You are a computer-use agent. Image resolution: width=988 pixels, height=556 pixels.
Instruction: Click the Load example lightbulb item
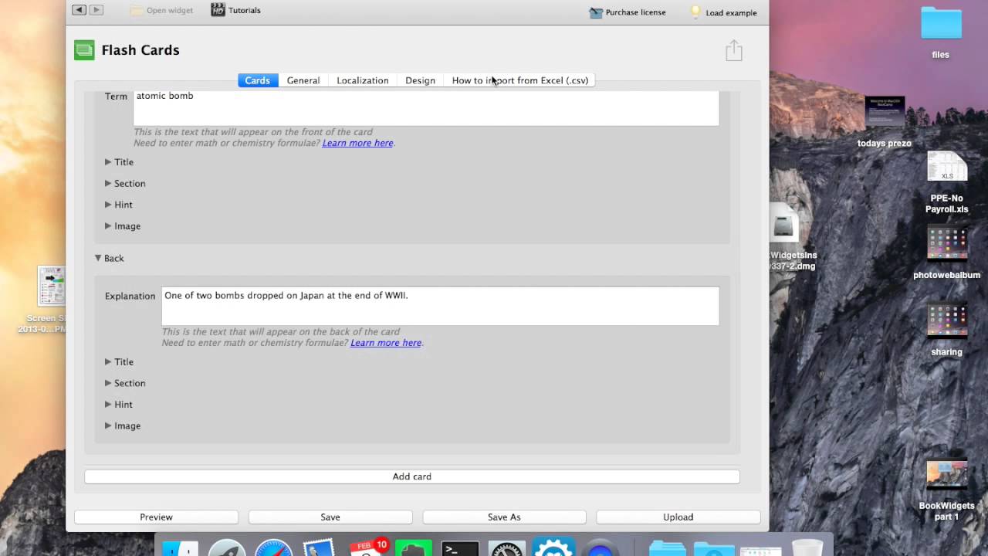point(724,12)
